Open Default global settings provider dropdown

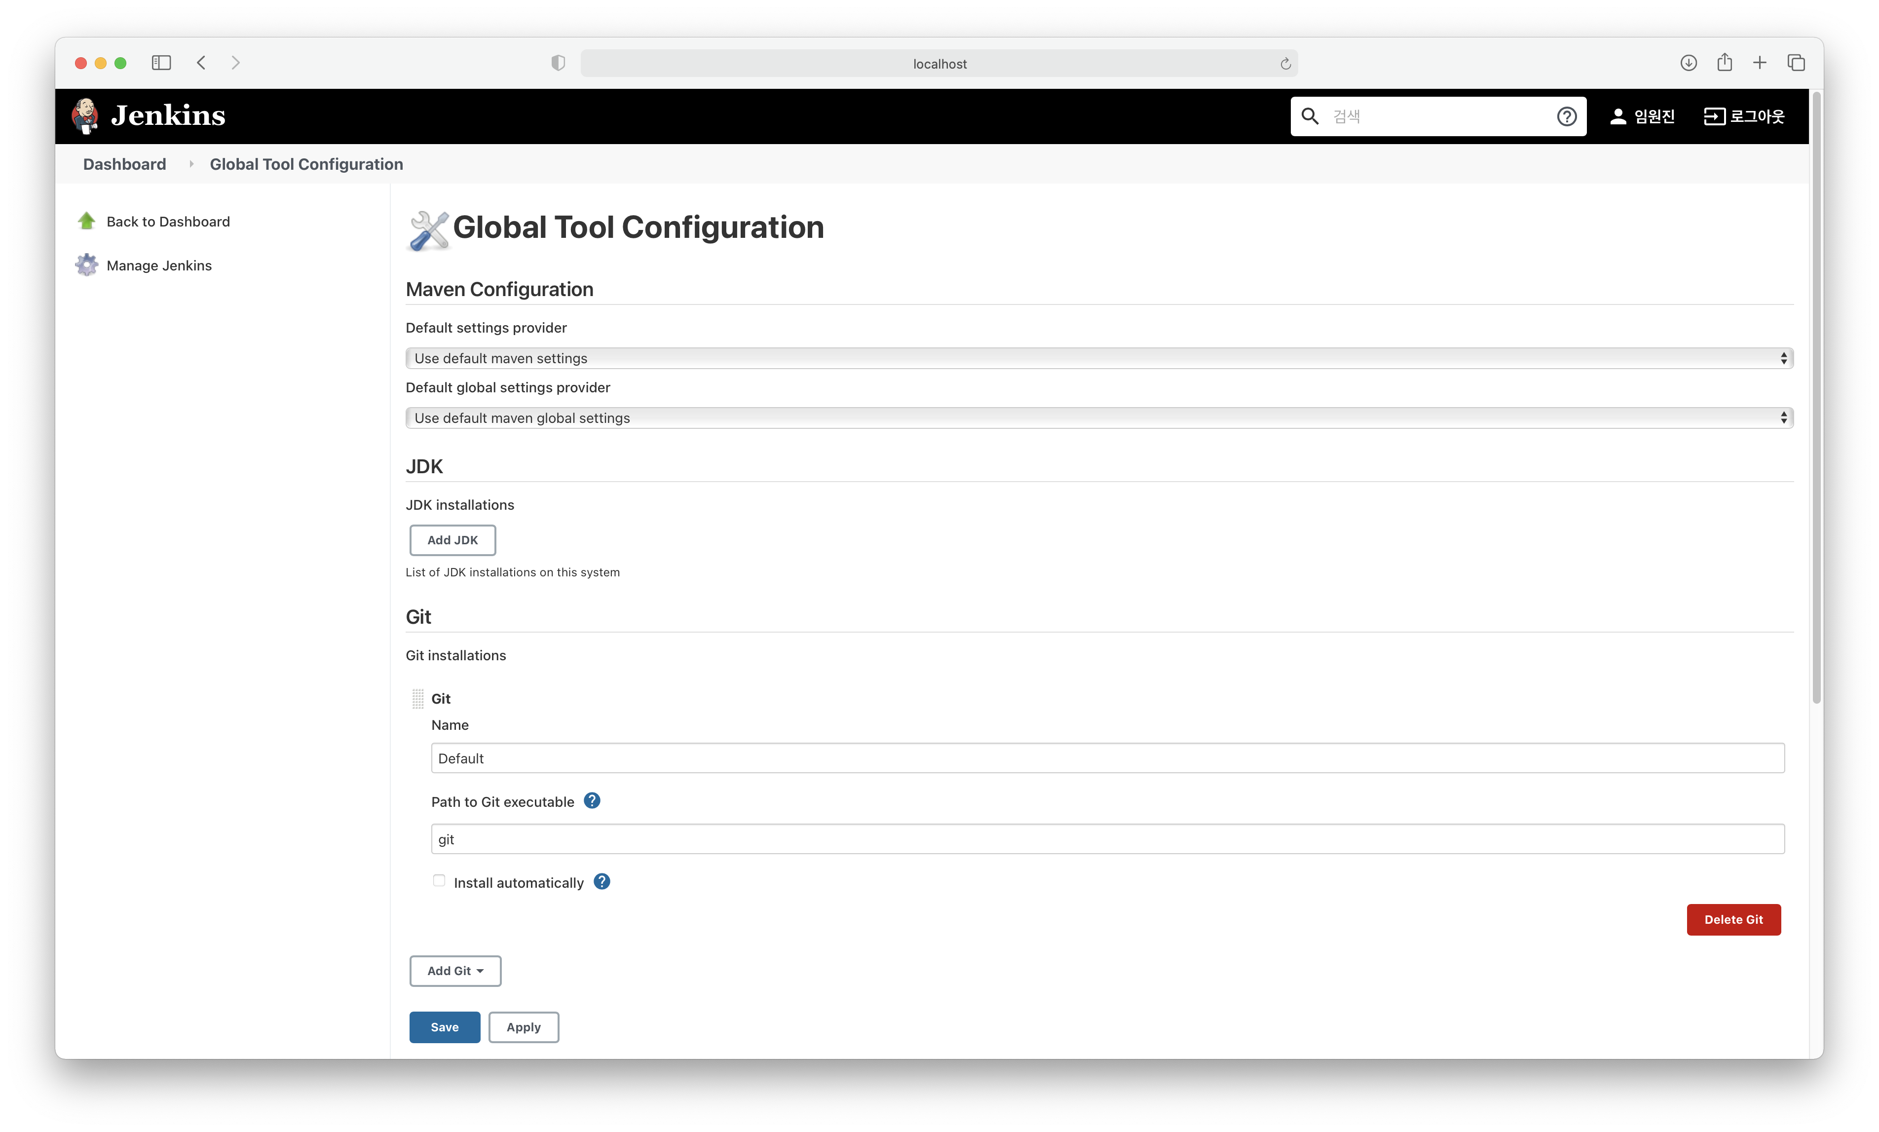[1099, 417]
